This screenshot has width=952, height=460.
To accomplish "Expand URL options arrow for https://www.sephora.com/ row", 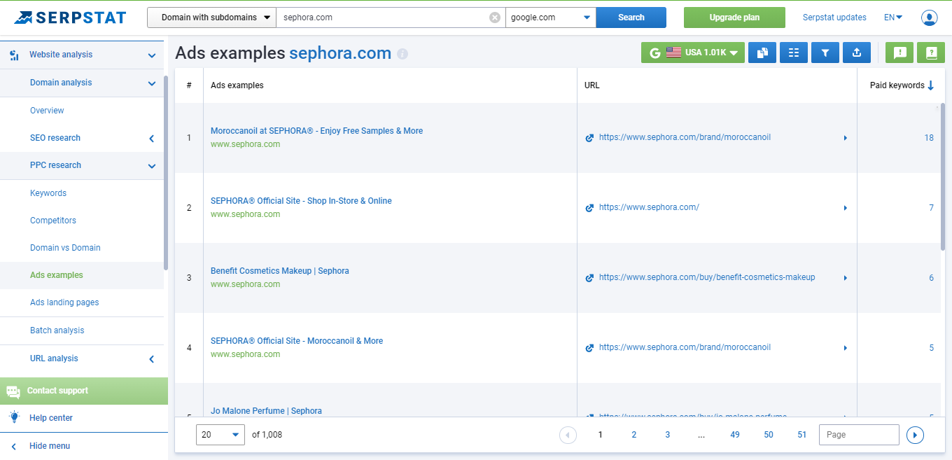I will [x=846, y=208].
